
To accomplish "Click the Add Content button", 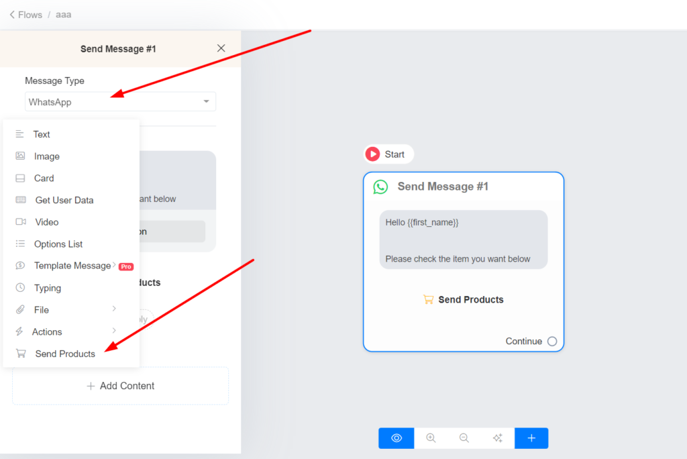I will 121,386.
